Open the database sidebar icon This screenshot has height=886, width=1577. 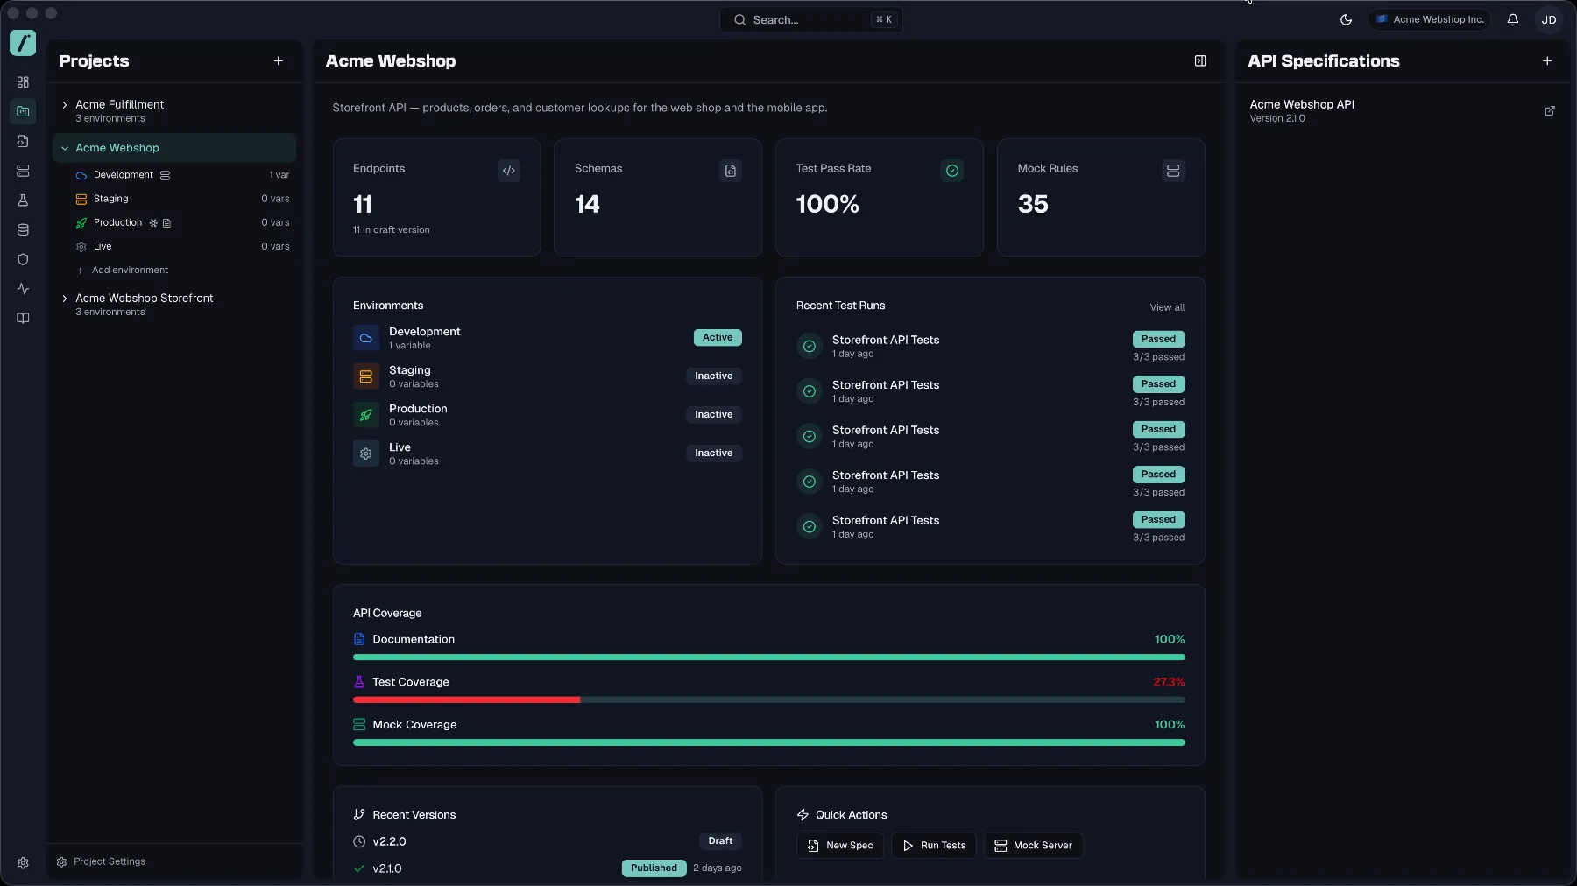click(x=23, y=230)
